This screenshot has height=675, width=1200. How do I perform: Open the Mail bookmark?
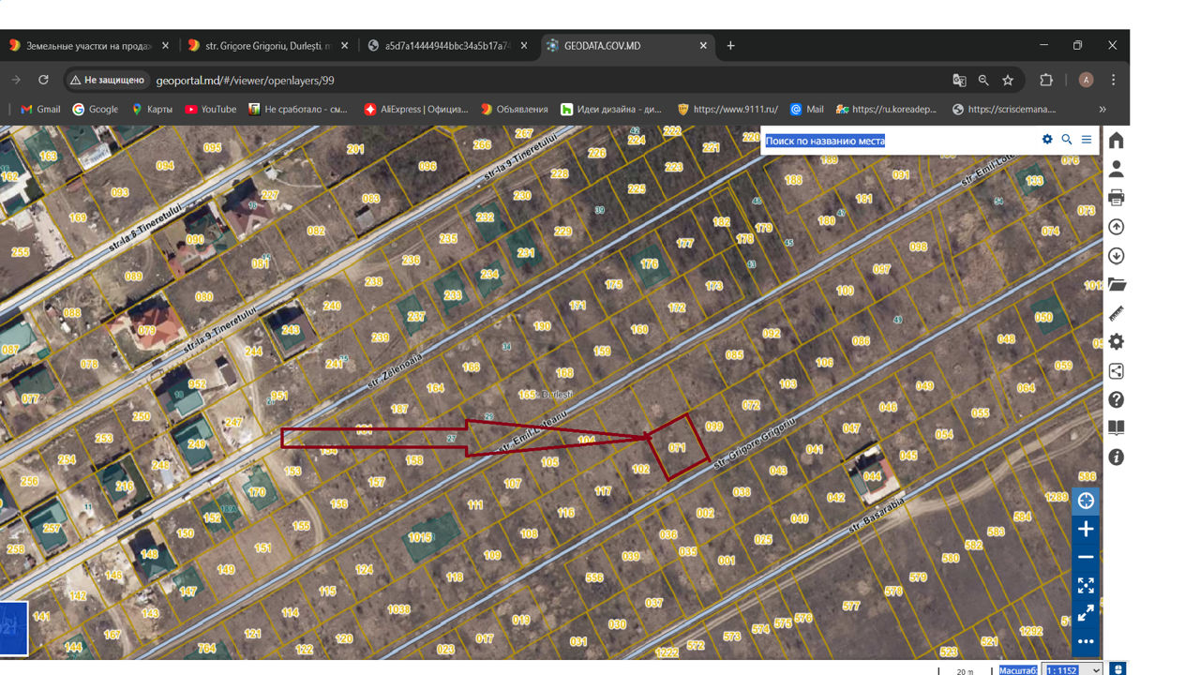pyautogui.click(x=807, y=110)
